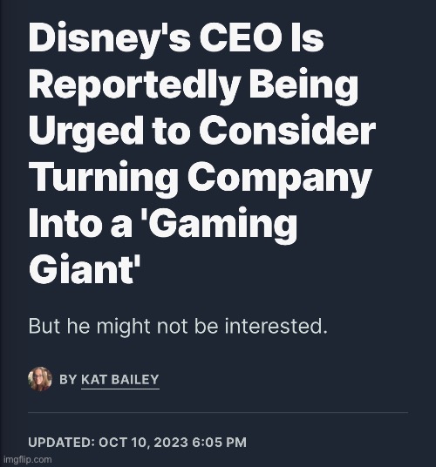Open the KAT BAILEY author link

pos(120,380)
